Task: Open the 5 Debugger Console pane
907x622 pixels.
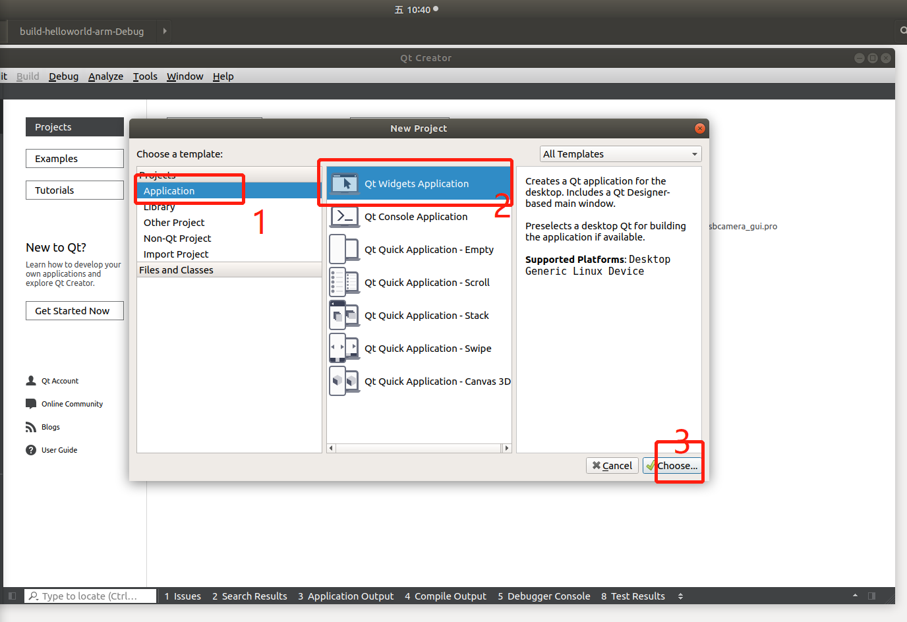Action: point(544,596)
